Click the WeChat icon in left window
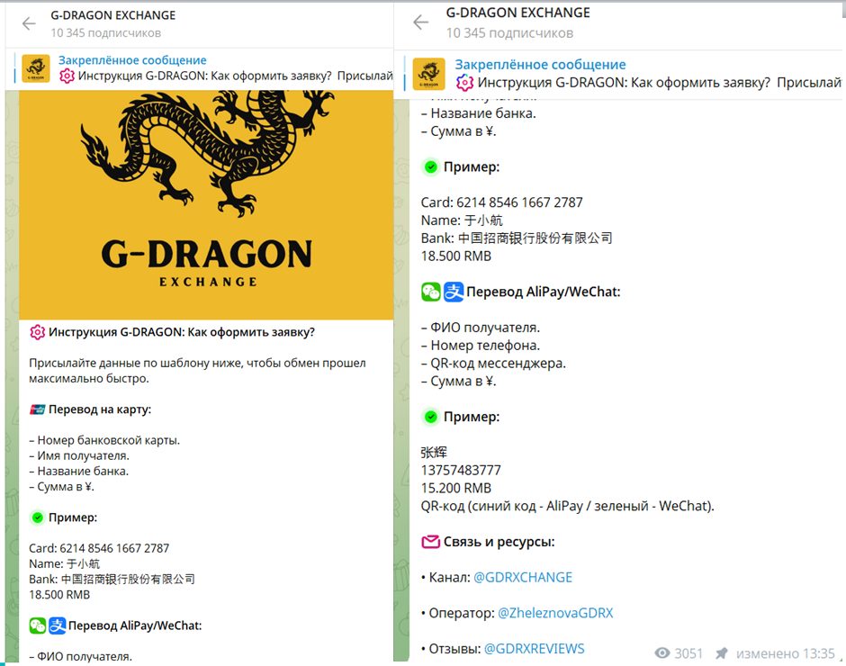 [x=37, y=625]
